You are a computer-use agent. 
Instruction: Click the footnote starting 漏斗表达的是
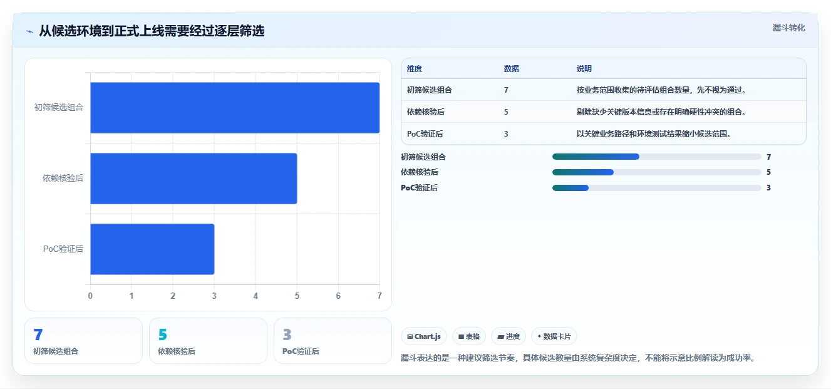(x=579, y=358)
